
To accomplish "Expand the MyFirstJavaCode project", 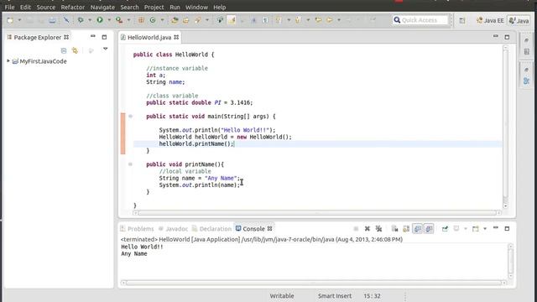I will click(x=8, y=61).
